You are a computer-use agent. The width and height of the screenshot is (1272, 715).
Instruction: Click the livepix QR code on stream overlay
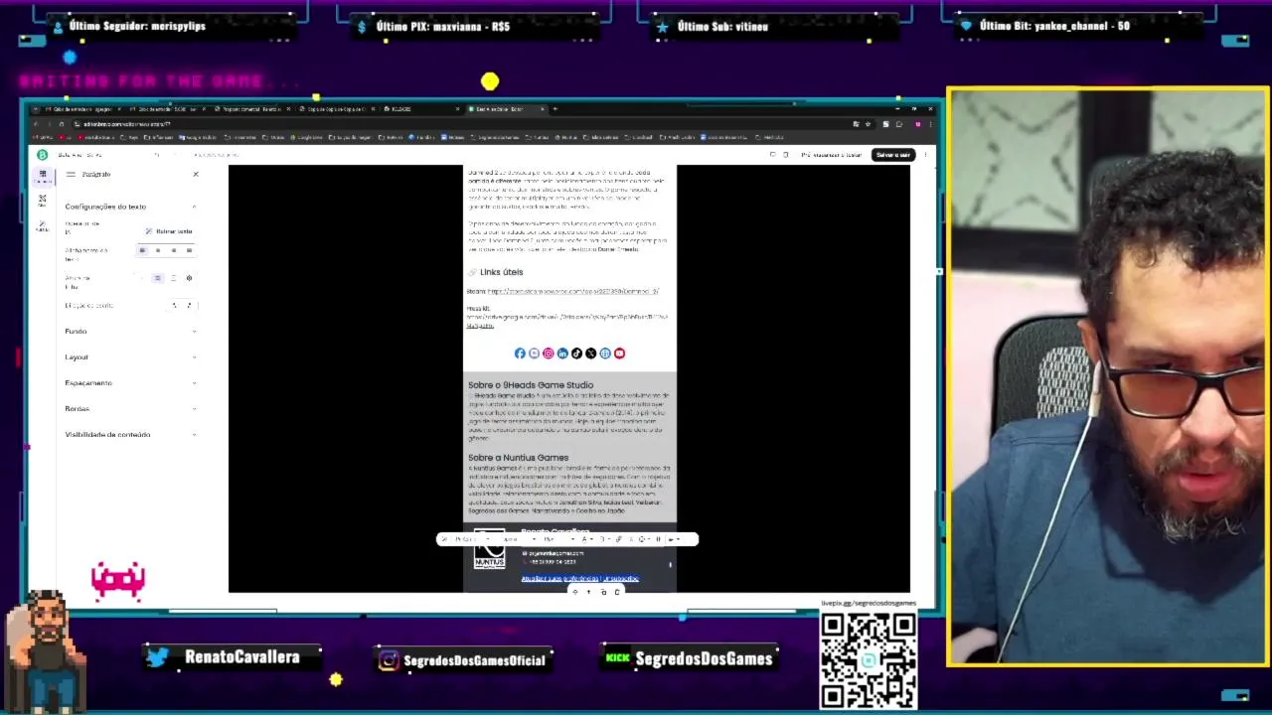point(869,659)
